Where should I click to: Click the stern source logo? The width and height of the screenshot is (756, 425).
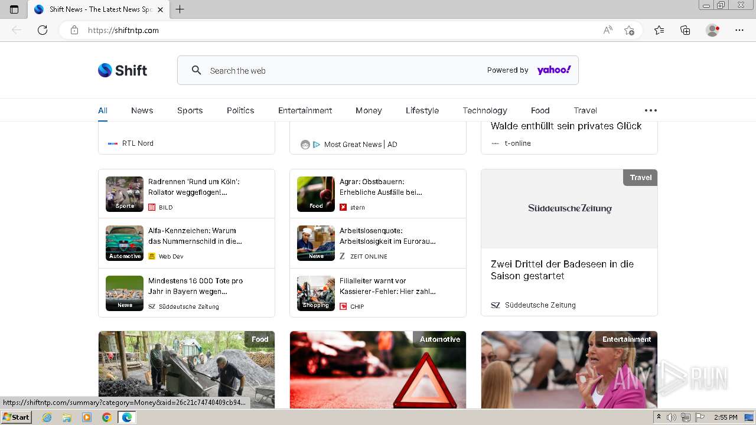pyautogui.click(x=343, y=207)
